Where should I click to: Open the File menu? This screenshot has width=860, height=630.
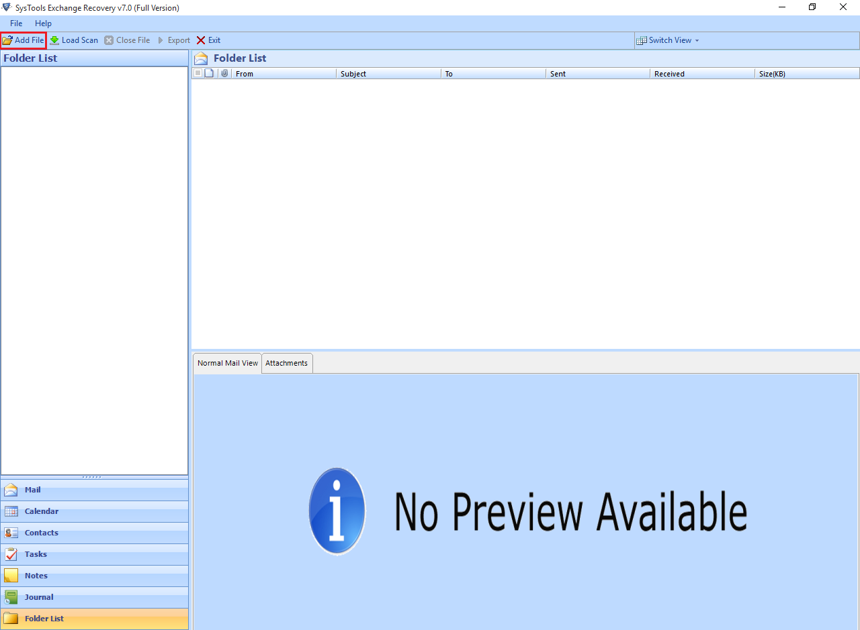tap(16, 23)
